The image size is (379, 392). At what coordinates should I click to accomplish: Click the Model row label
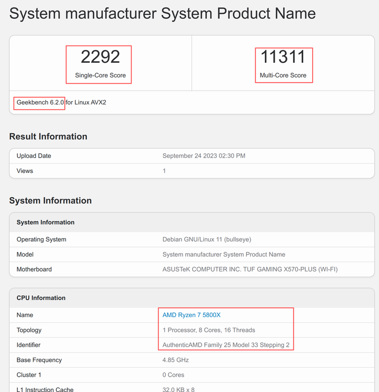(x=25, y=254)
